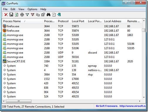Screen dimensions: 148x112
Task: Click the Firefox icon on port 55873 row
Action: [4, 26]
